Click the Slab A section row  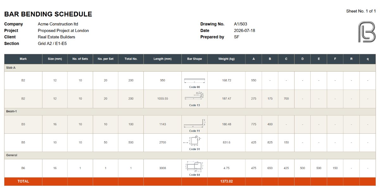tap(190, 68)
